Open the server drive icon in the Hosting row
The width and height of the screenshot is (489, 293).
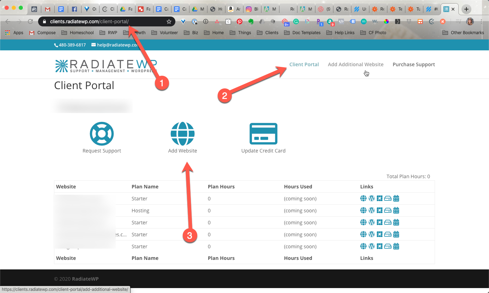(x=388, y=210)
